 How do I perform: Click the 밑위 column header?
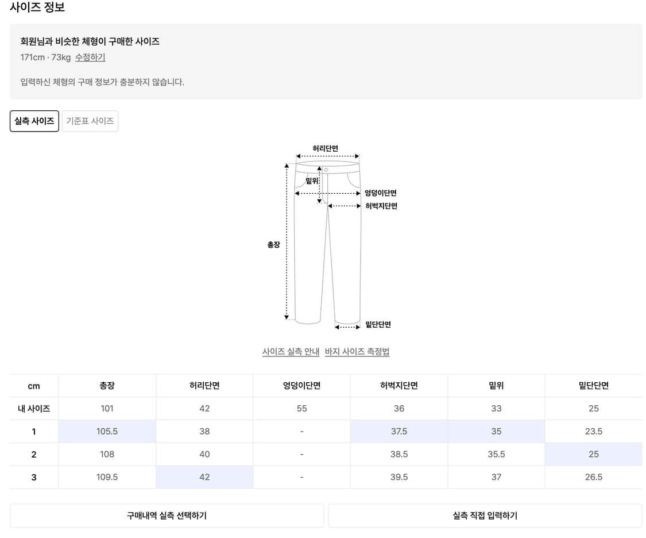coord(496,386)
